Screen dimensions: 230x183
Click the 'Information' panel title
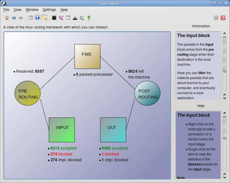click(x=201, y=26)
